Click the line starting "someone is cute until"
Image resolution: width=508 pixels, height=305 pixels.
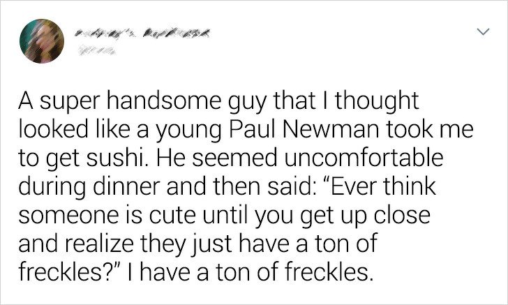224,216
